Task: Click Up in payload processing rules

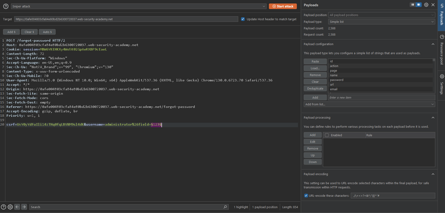Action: tap(312, 155)
